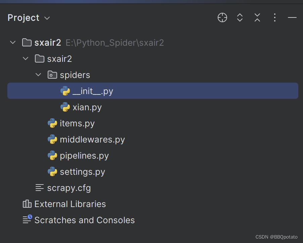
Task: Hide the Project tool window
Action: [x=292, y=18]
